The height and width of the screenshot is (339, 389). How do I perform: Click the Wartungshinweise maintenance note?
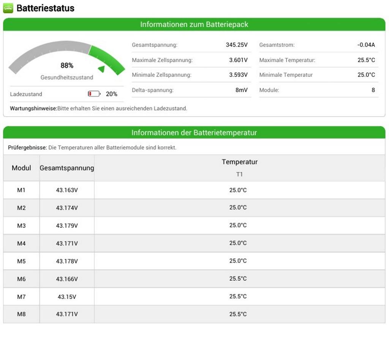[98, 108]
